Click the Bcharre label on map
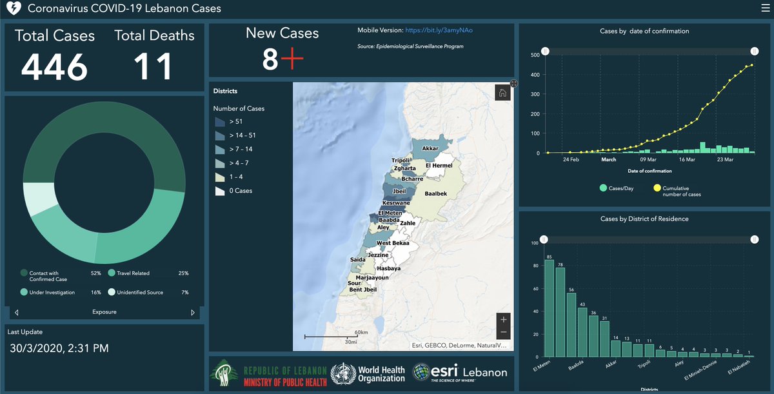 click(412, 179)
